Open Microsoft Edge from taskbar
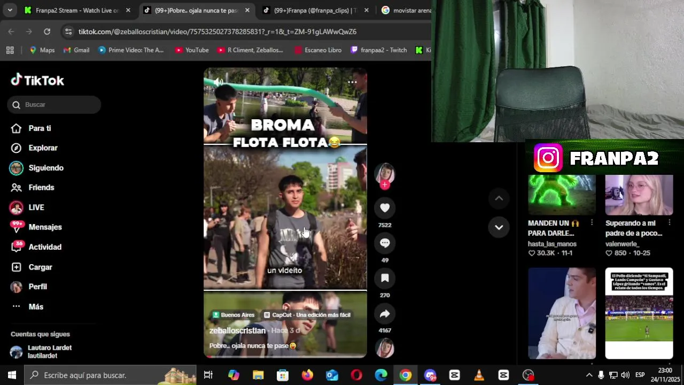This screenshot has height=385, width=684. [x=381, y=375]
